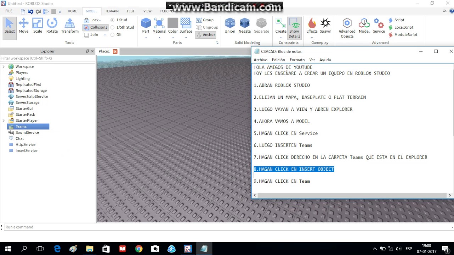Close the Place1 tab
The image size is (454, 255).
(x=115, y=51)
